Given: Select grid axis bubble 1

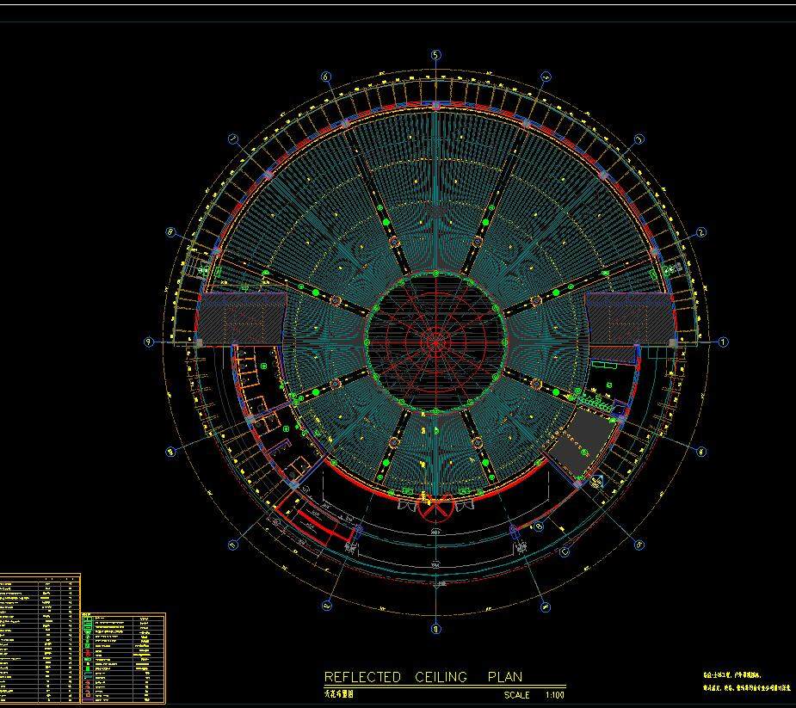Looking at the screenshot, I should tap(723, 342).
